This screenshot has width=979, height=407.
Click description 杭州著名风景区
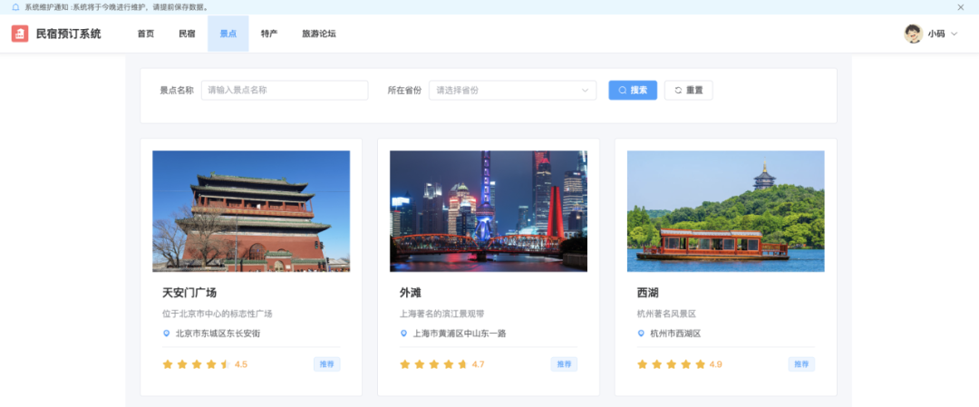tap(666, 314)
